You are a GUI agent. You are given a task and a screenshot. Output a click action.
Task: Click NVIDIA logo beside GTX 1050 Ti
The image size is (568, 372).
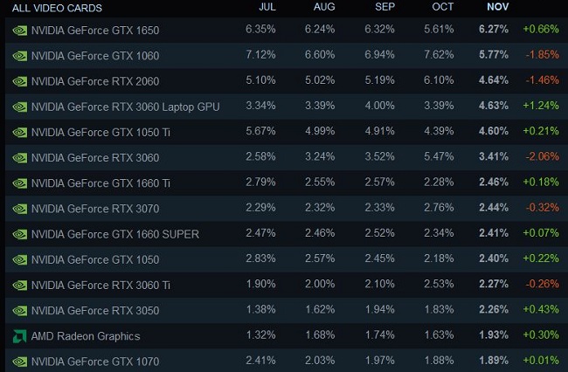[19, 132]
